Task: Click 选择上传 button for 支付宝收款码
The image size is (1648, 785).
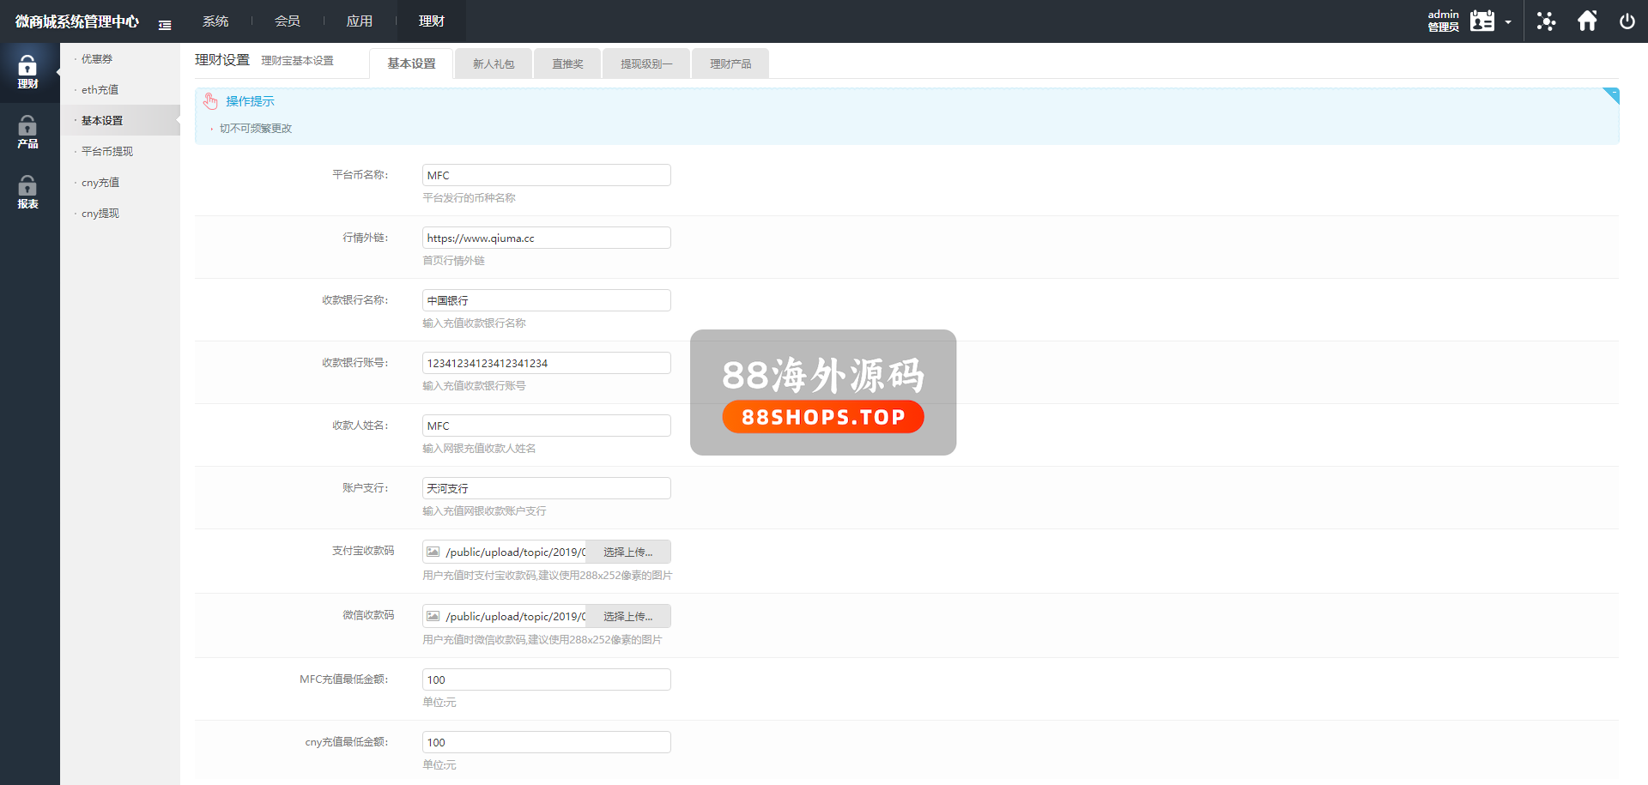Action: click(x=627, y=553)
